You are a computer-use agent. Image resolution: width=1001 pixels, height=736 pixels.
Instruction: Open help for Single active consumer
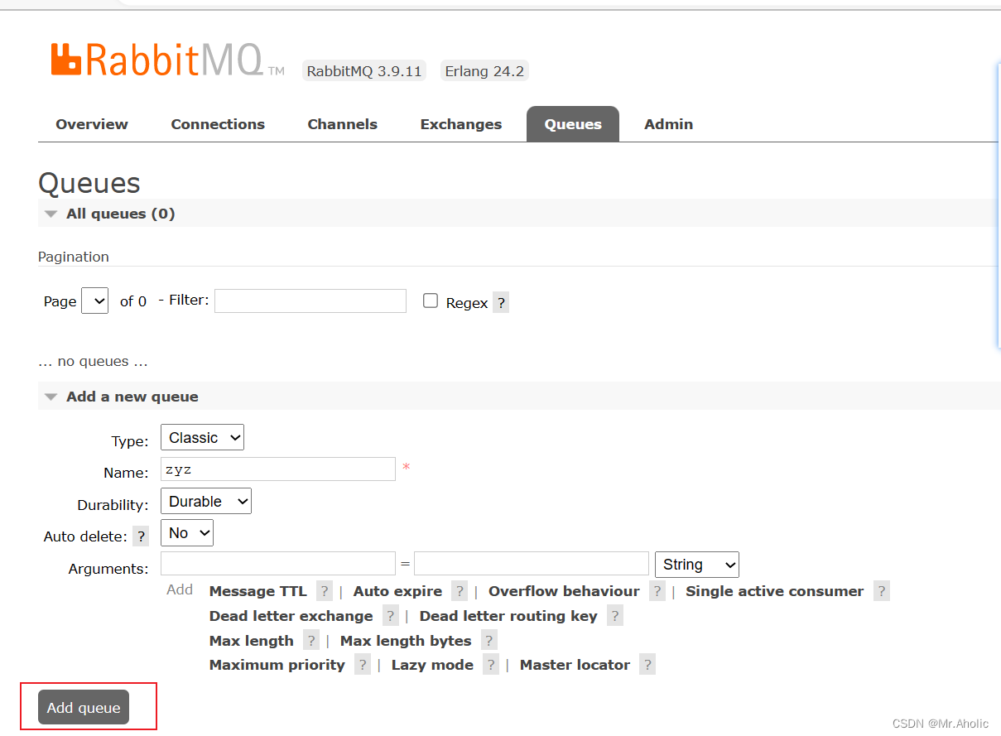[881, 590]
